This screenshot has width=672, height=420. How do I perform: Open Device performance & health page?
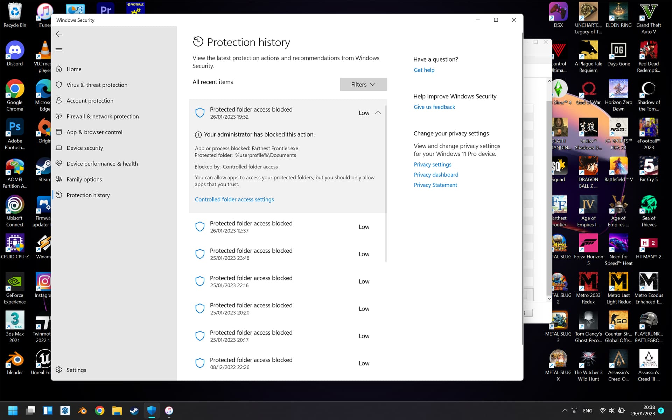[102, 163]
